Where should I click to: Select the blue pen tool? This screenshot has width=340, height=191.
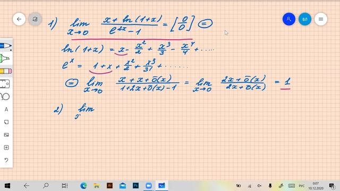[x=6, y=46]
